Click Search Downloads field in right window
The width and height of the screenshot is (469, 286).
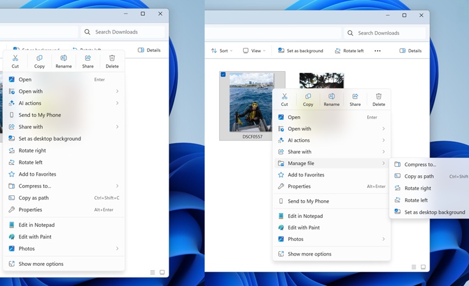[x=385, y=33]
